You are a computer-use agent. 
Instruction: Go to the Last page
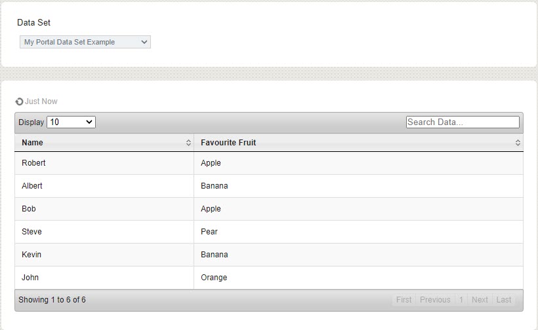[x=504, y=300]
